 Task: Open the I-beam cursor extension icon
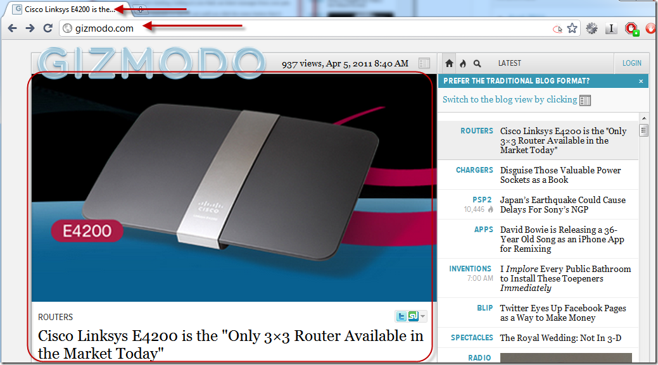coord(611,28)
